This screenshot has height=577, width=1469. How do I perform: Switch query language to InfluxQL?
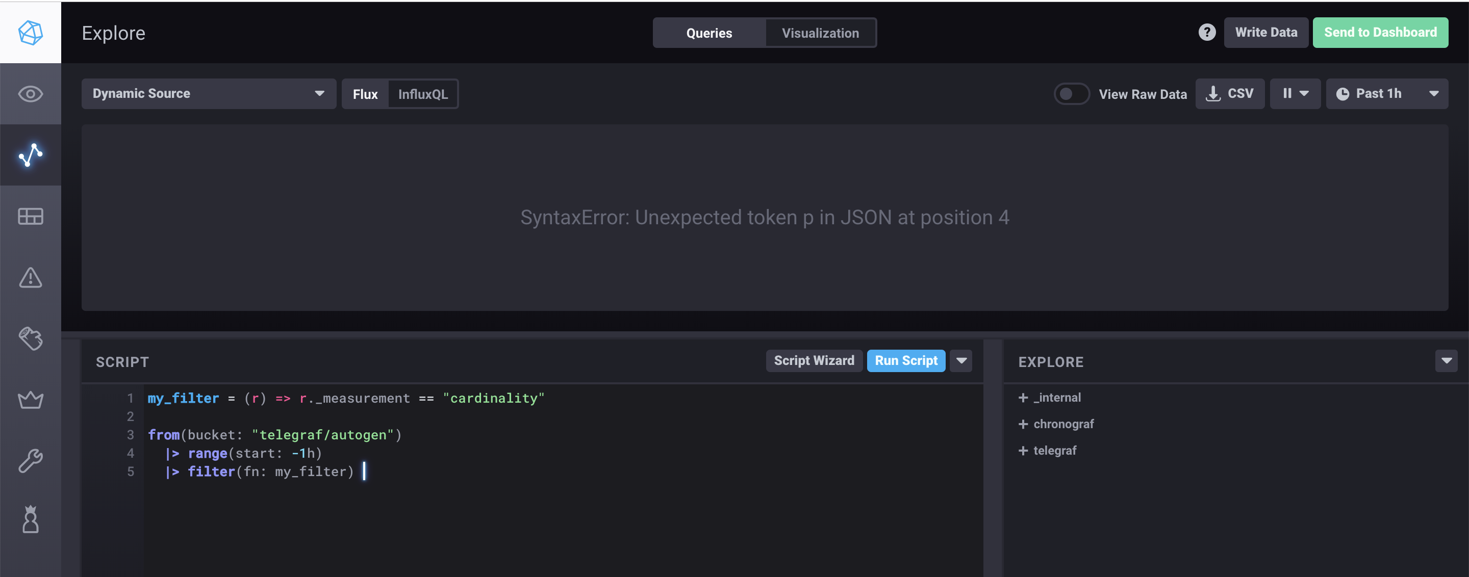[422, 94]
